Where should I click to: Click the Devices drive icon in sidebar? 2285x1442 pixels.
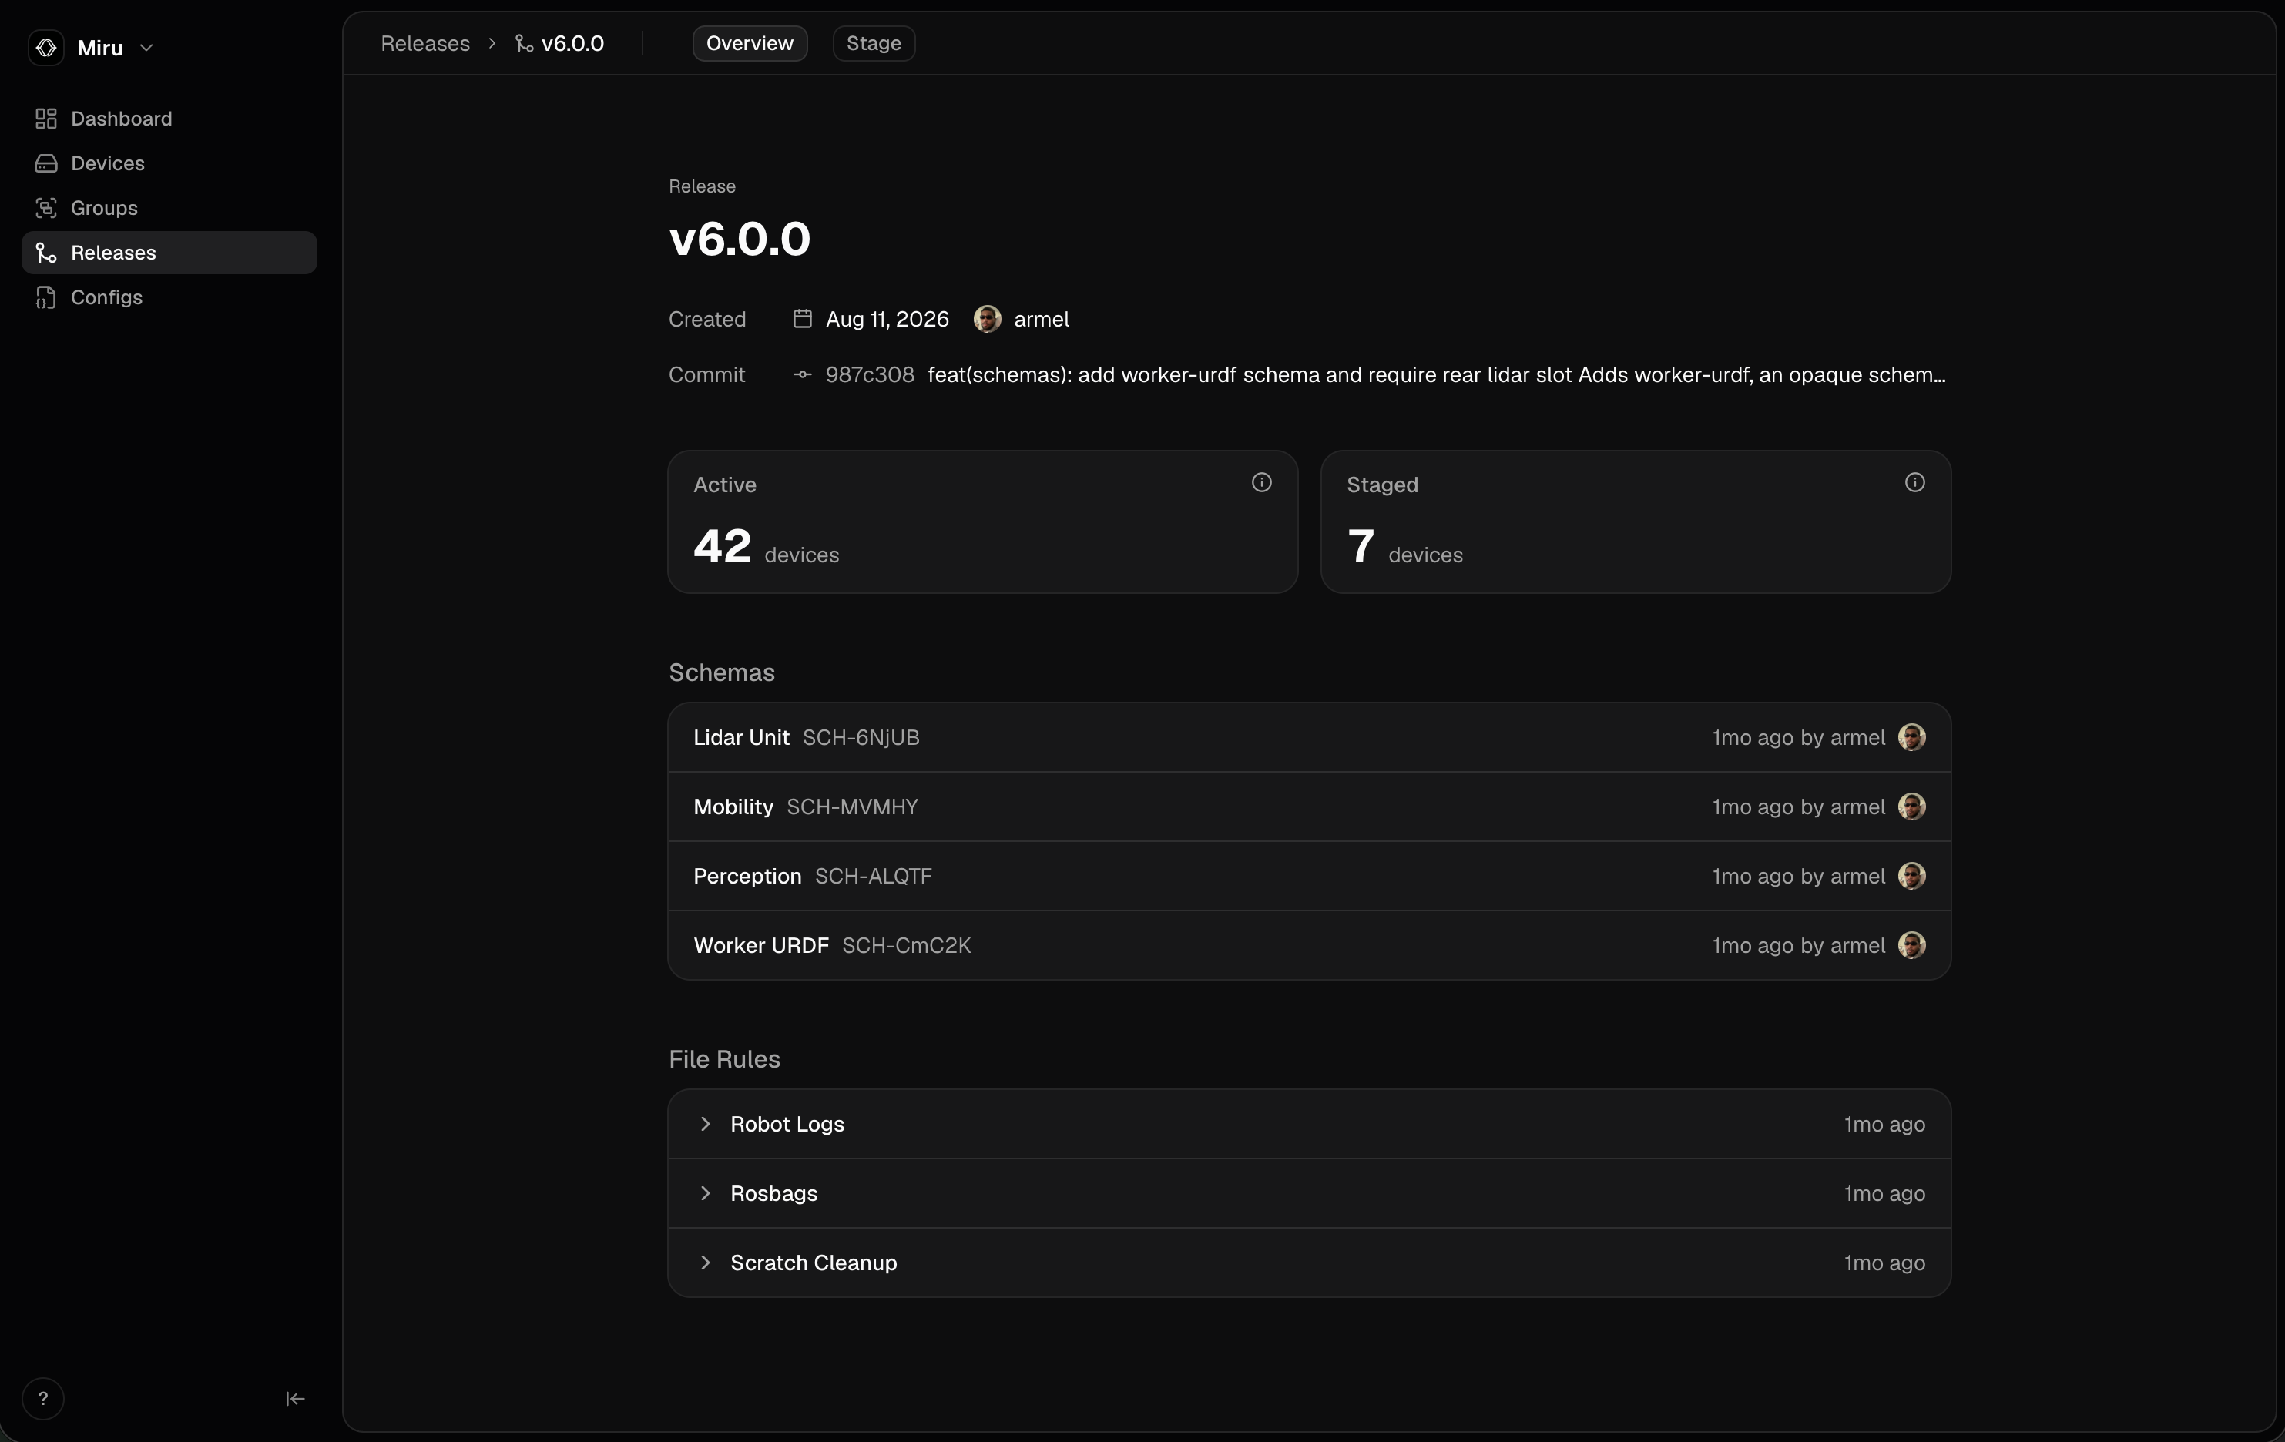(45, 163)
